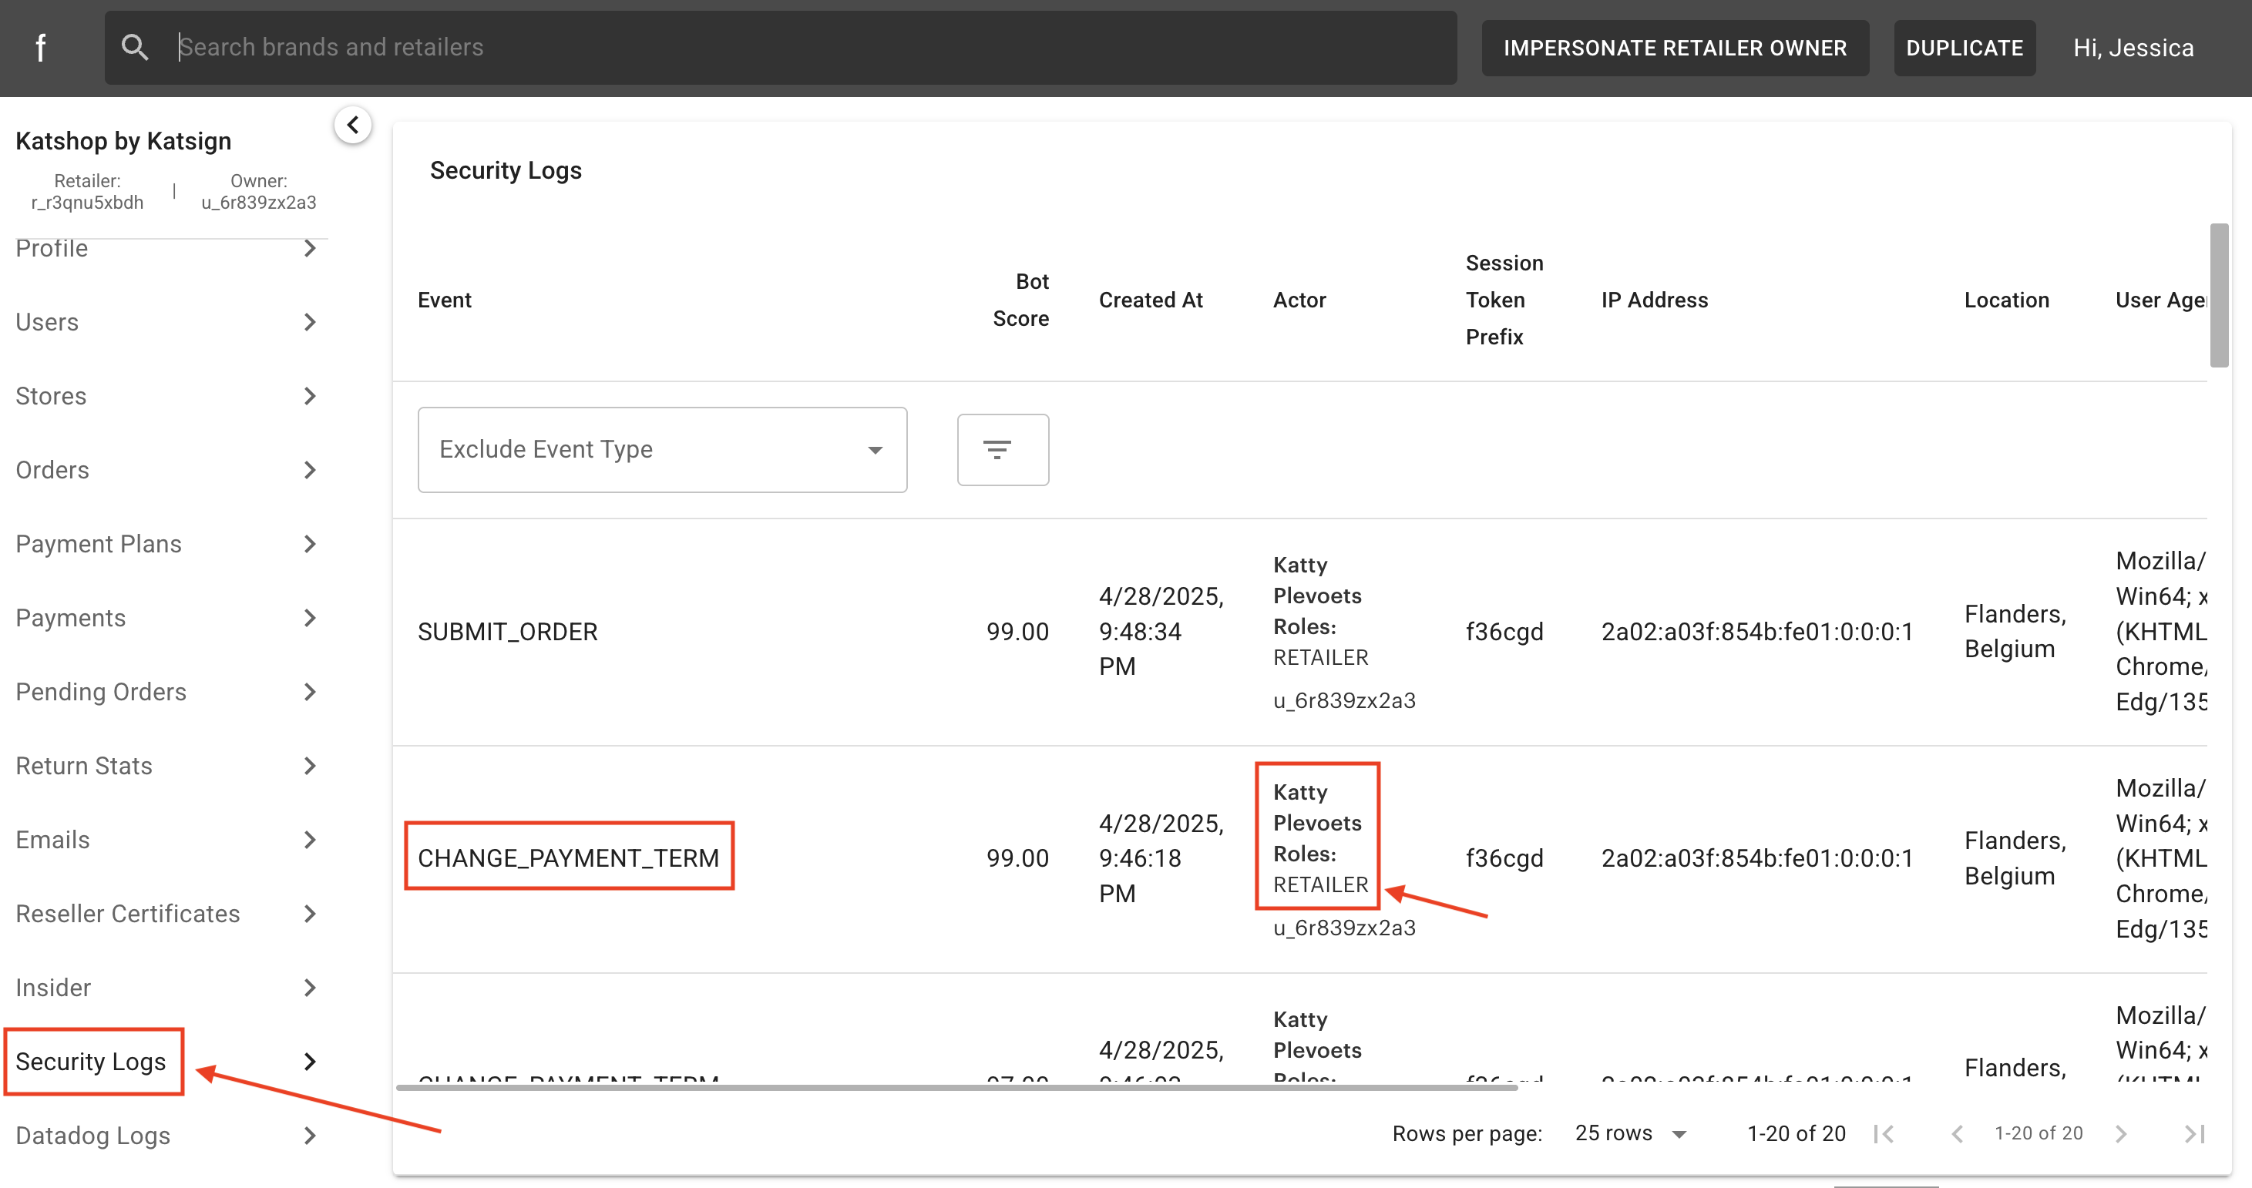Viewport: 2252px width, 1188px height.
Task: Click Session Token Prefix column header
Action: point(1504,300)
